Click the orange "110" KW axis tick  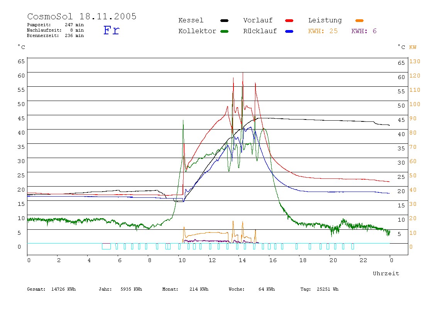click(x=415, y=90)
